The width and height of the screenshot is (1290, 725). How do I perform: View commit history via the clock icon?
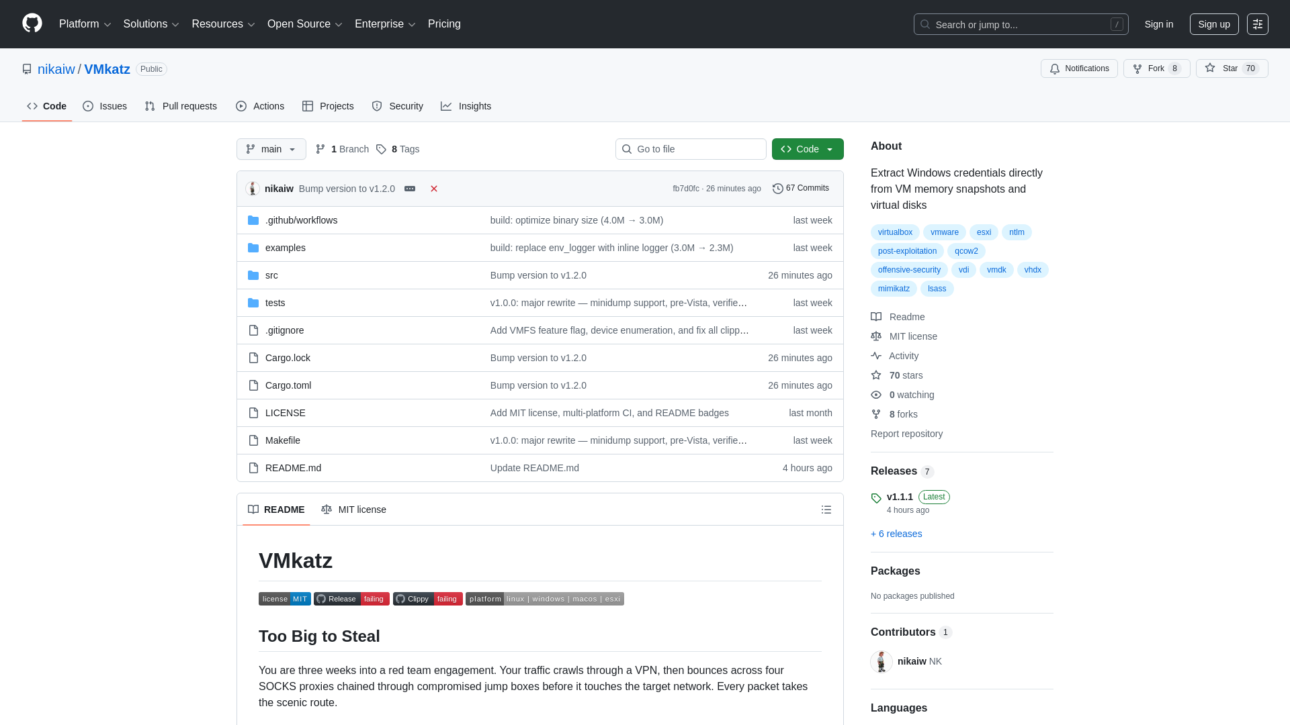point(779,188)
